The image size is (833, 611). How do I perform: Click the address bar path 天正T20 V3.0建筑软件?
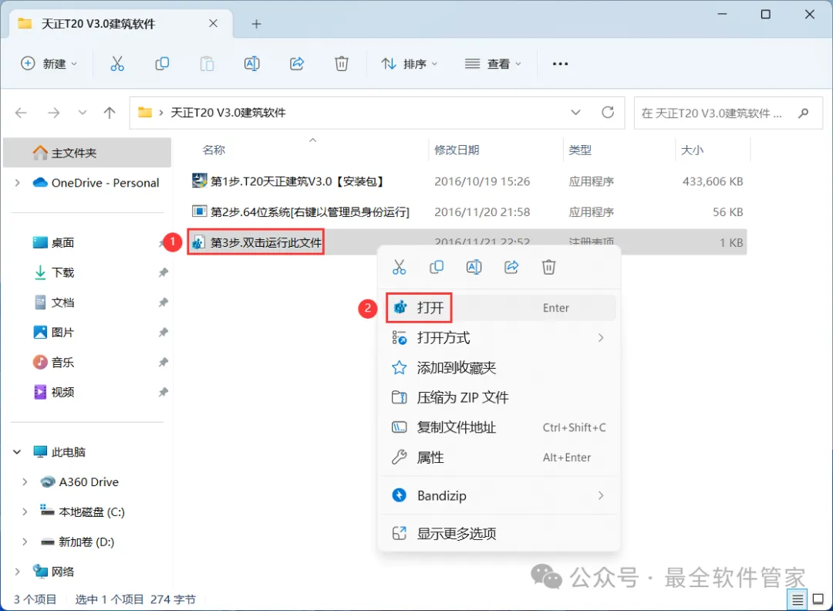pos(228,113)
